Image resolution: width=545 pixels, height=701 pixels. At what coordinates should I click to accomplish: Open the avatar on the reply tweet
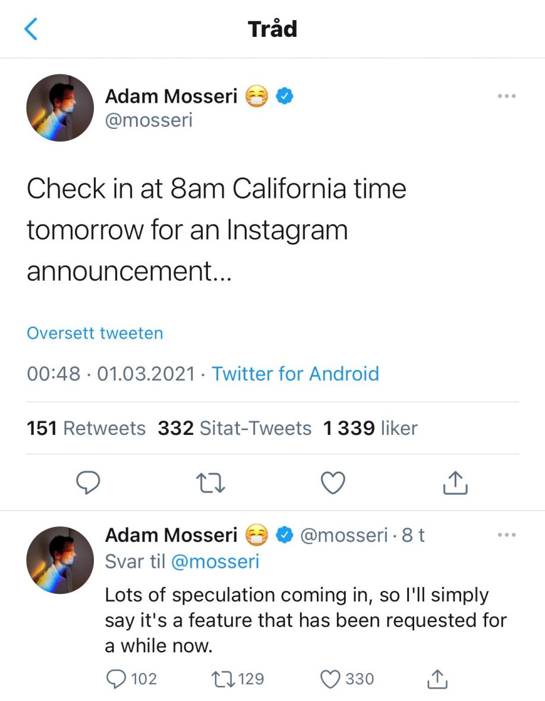[x=60, y=560]
